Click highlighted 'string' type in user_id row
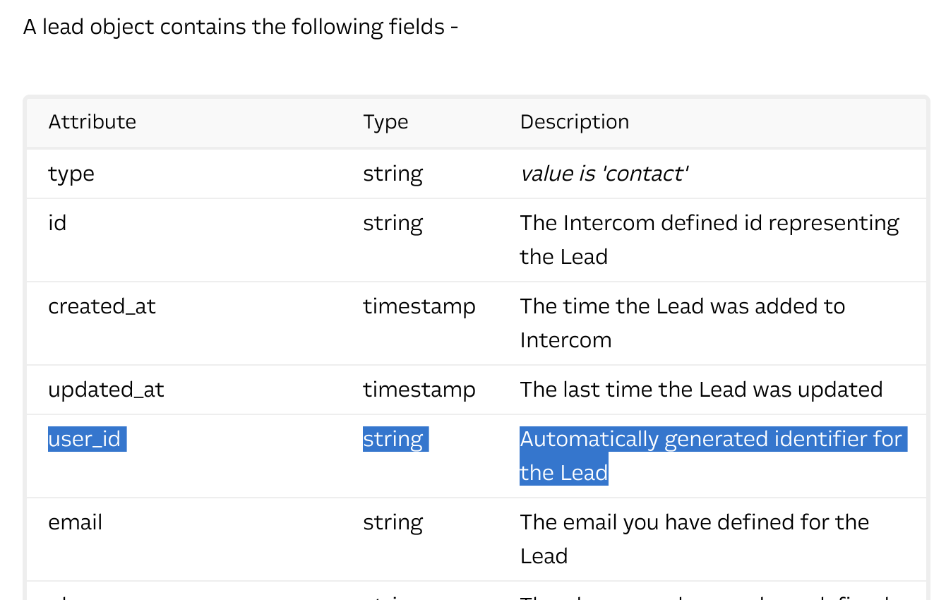This screenshot has width=946, height=600. click(393, 439)
